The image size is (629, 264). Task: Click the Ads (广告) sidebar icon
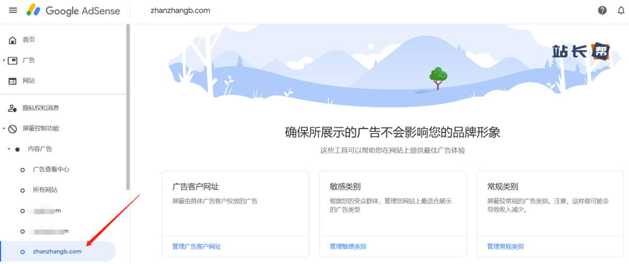click(13, 61)
